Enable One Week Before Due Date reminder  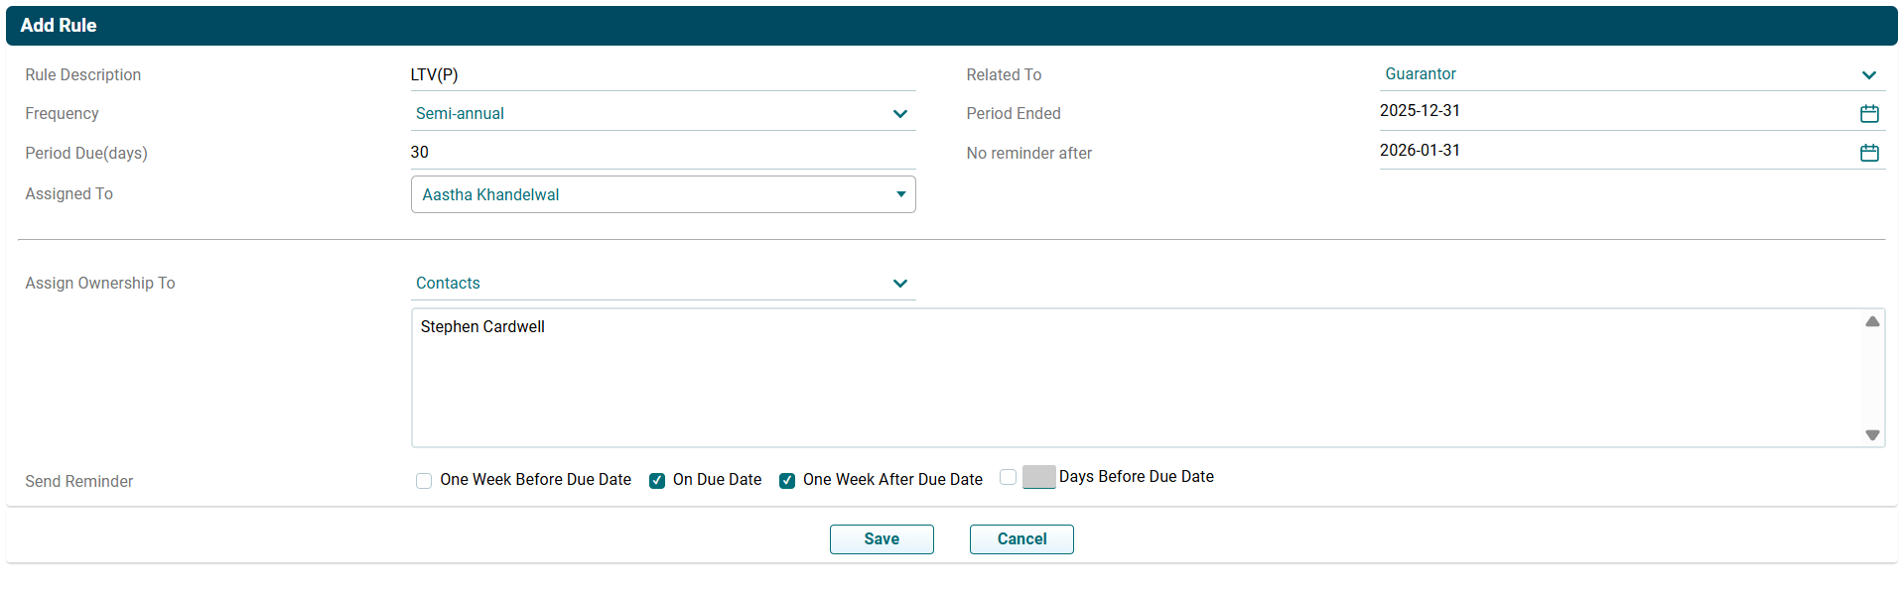[x=424, y=481]
